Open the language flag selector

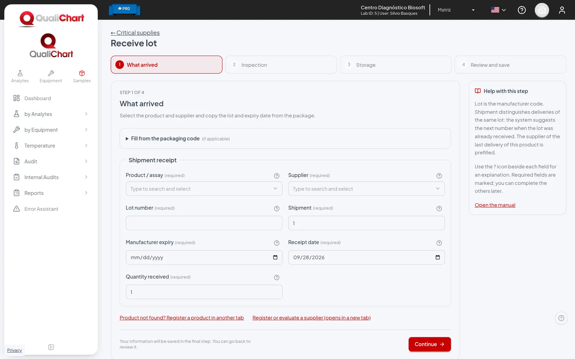(498, 10)
